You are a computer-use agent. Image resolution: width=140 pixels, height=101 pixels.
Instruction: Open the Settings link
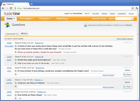click(104, 13)
